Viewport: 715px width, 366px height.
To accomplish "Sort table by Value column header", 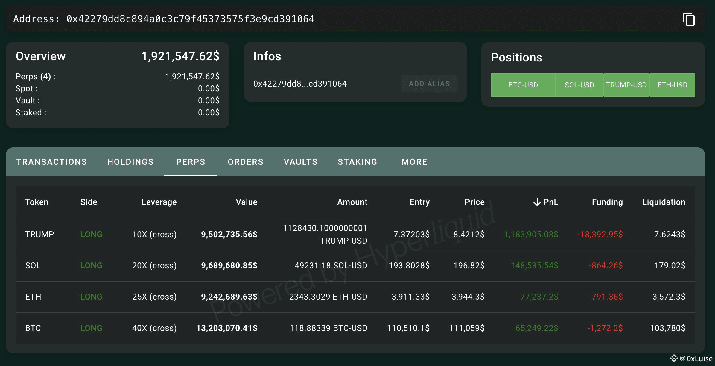I will pyautogui.click(x=246, y=202).
